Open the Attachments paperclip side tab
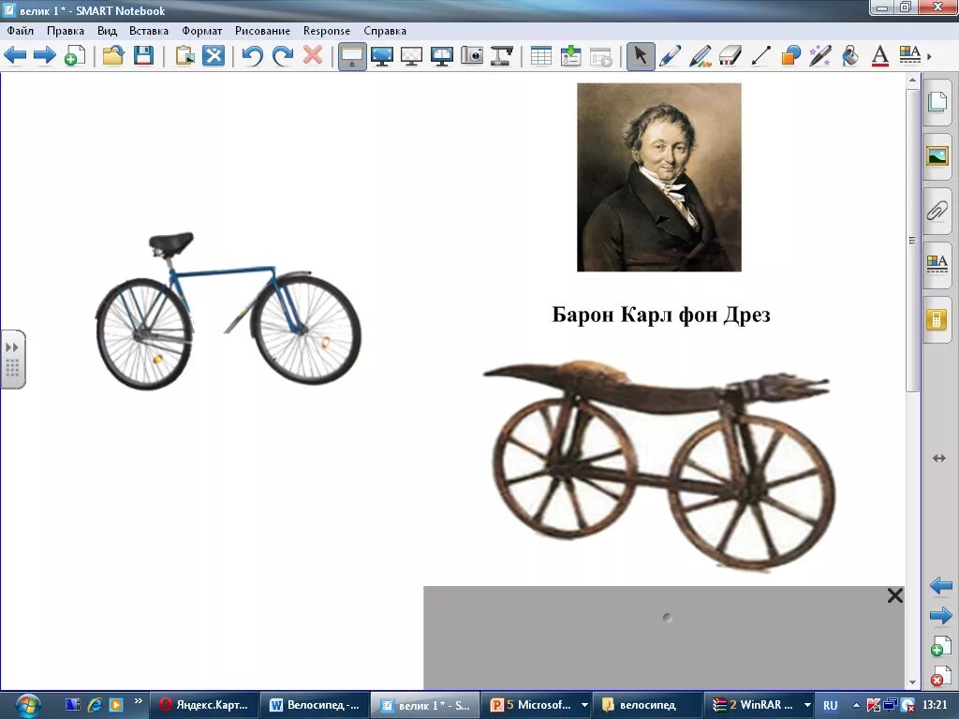The width and height of the screenshot is (959, 719). click(x=937, y=211)
